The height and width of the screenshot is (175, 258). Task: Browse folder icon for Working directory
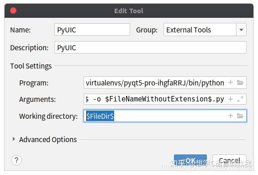coord(240,116)
